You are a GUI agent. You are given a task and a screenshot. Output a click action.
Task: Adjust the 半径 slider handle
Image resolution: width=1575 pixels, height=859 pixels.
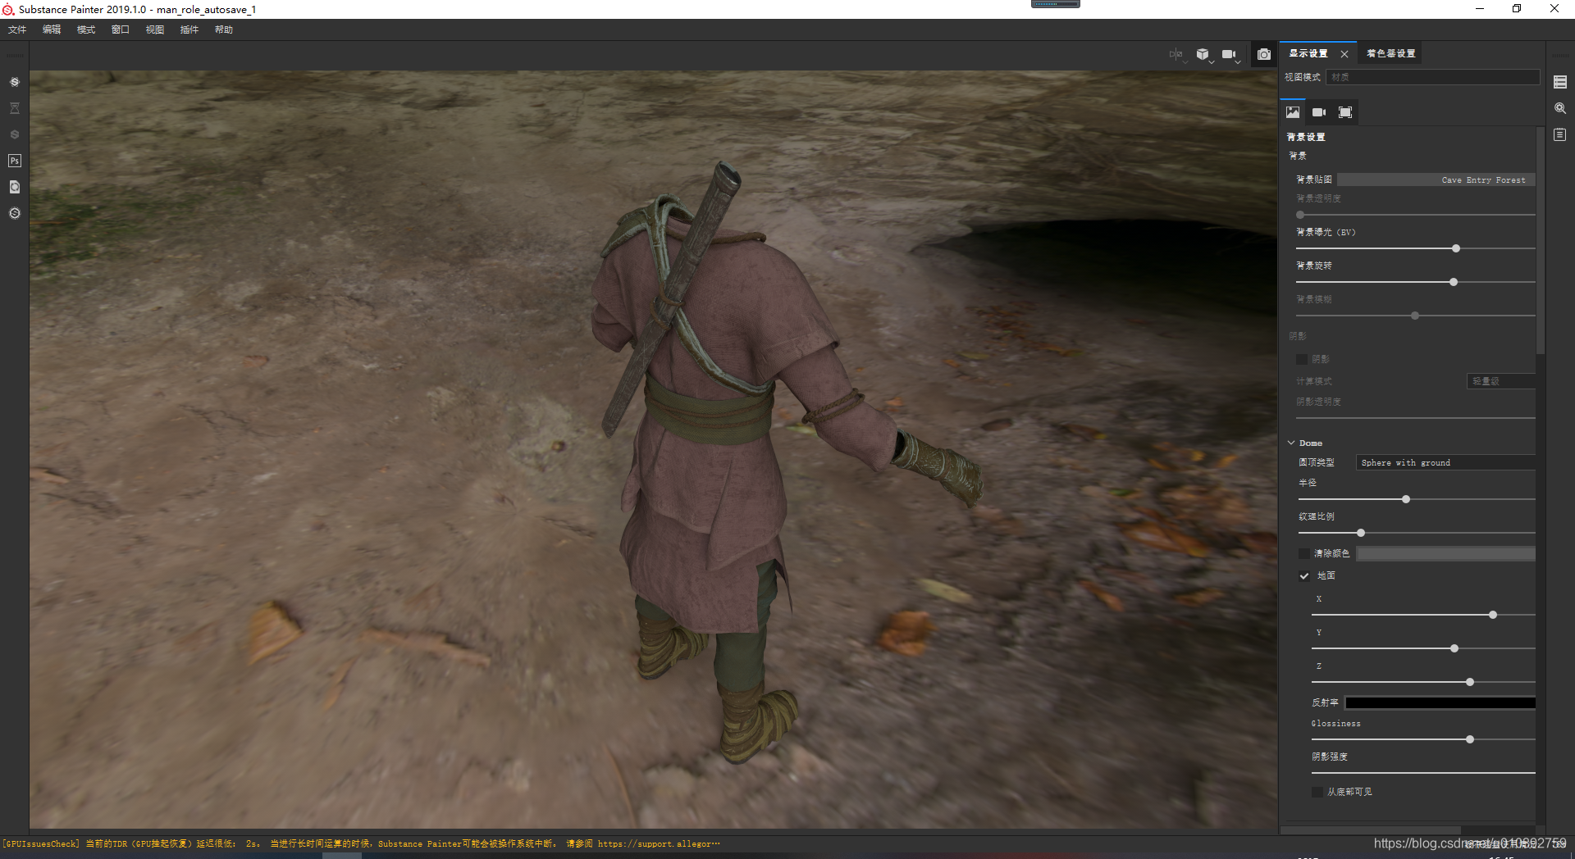pos(1406,499)
